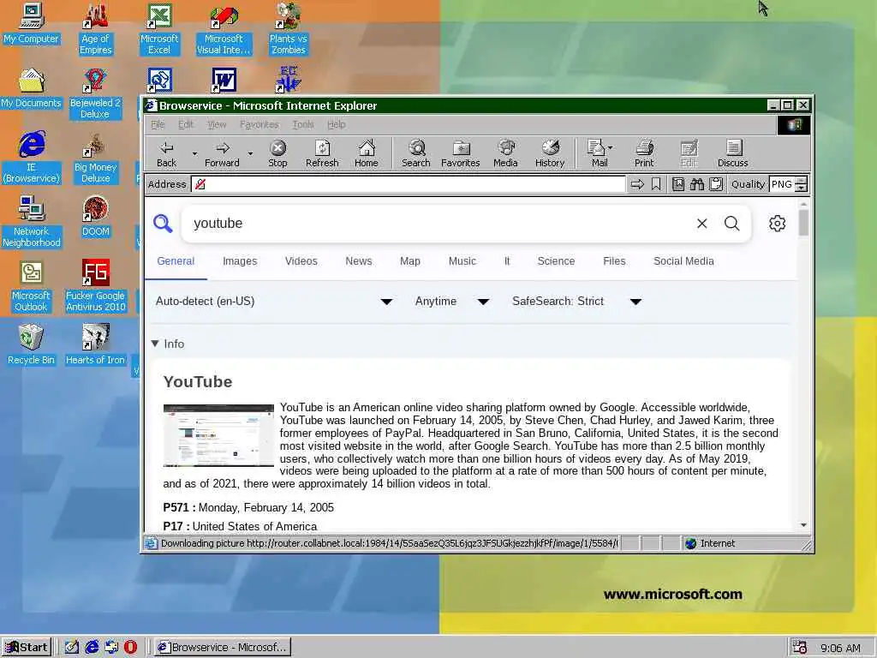Viewport: 877px width, 658px height.
Task: Collapse the Info section triangle
Action: (x=156, y=344)
